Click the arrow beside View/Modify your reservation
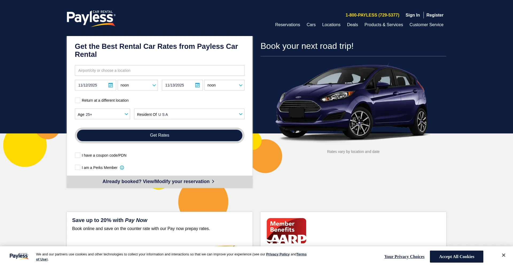This screenshot has height=265, width=513. coord(213,181)
